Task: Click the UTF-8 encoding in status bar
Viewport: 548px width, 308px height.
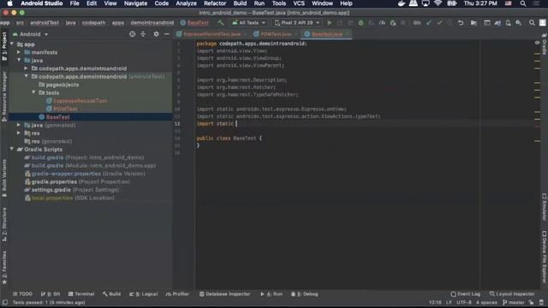Action: (x=464, y=302)
